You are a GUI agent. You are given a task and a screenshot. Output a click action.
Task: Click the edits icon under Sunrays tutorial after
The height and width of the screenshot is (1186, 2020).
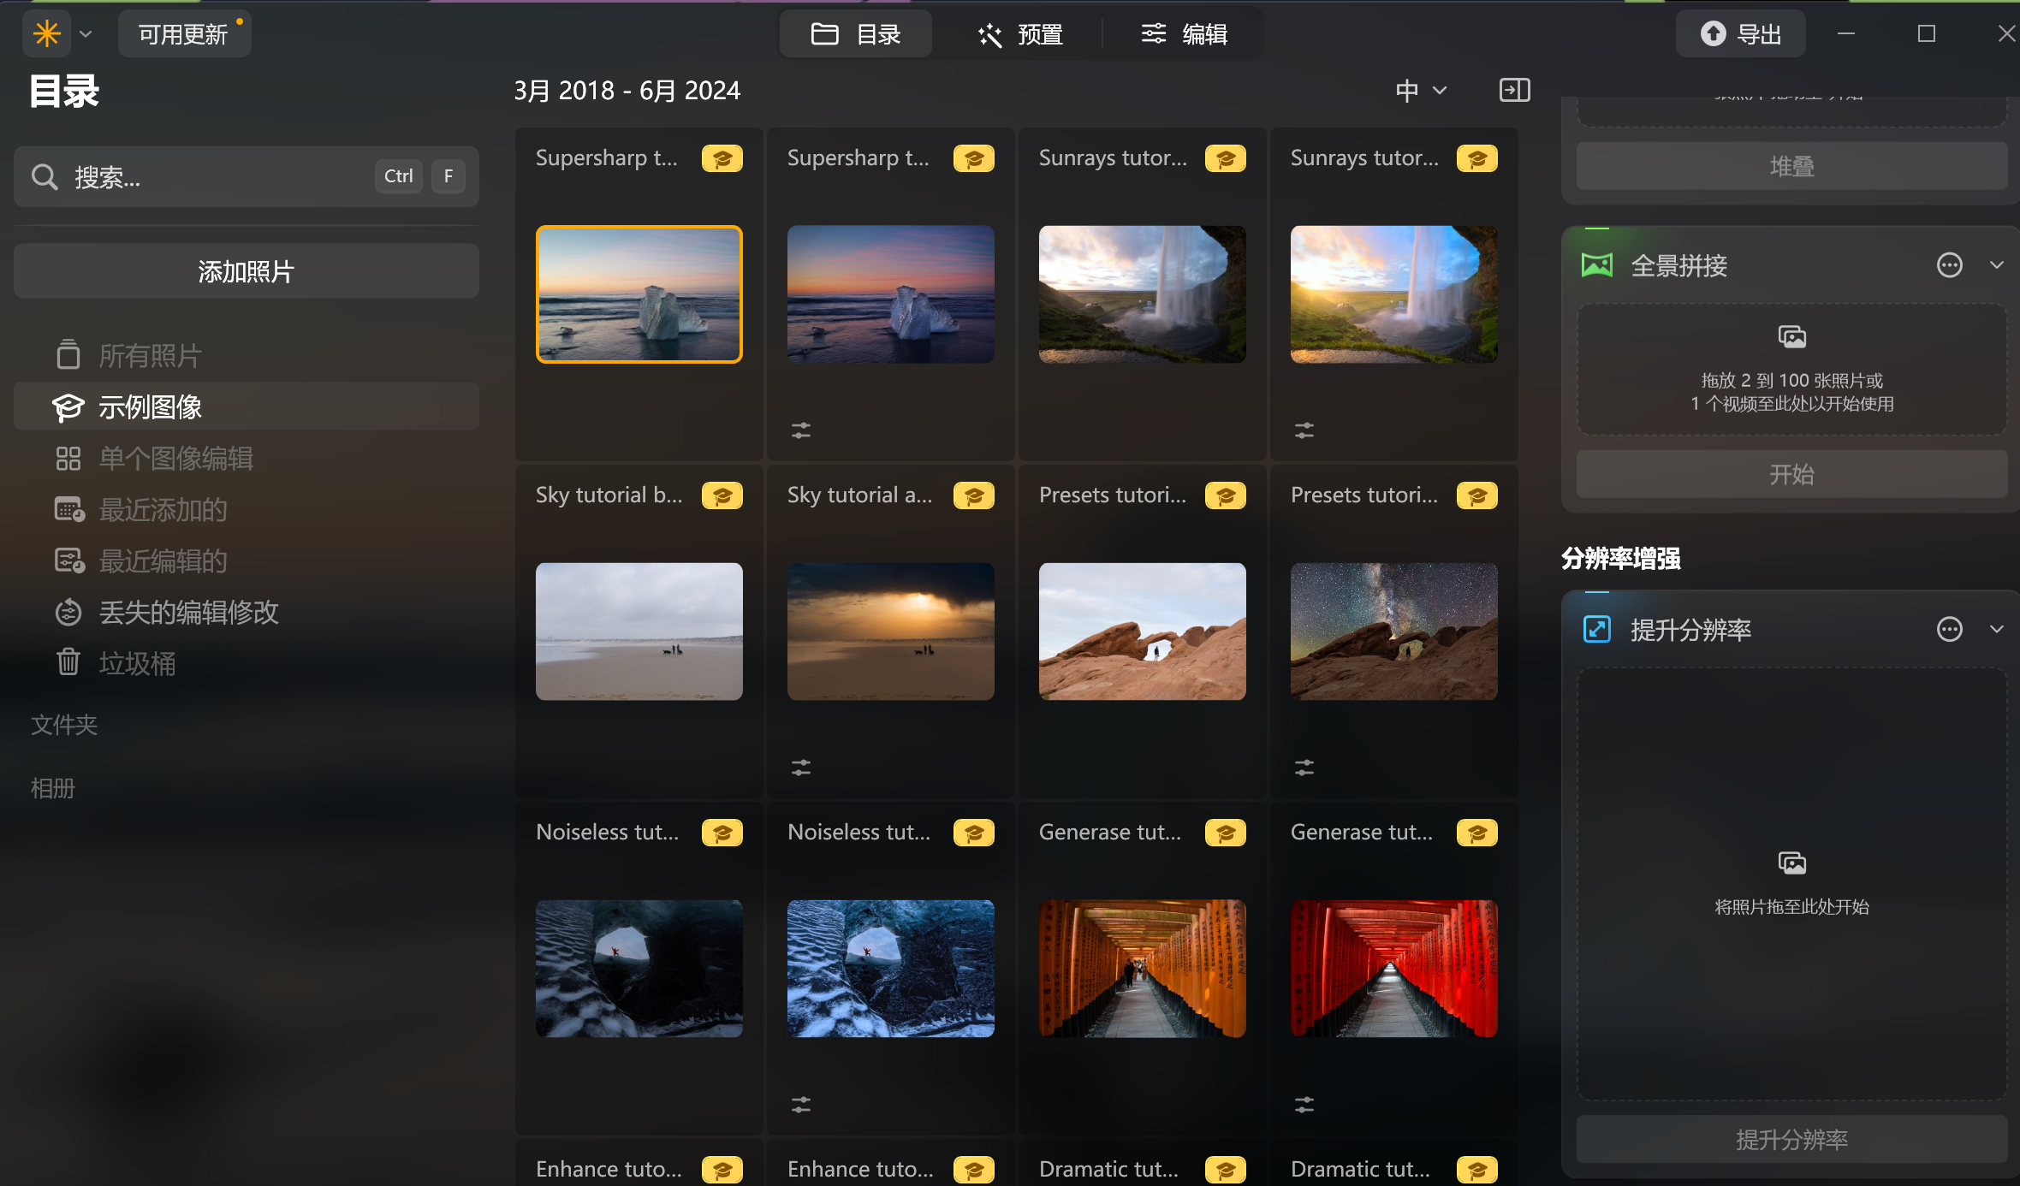coord(1304,430)
